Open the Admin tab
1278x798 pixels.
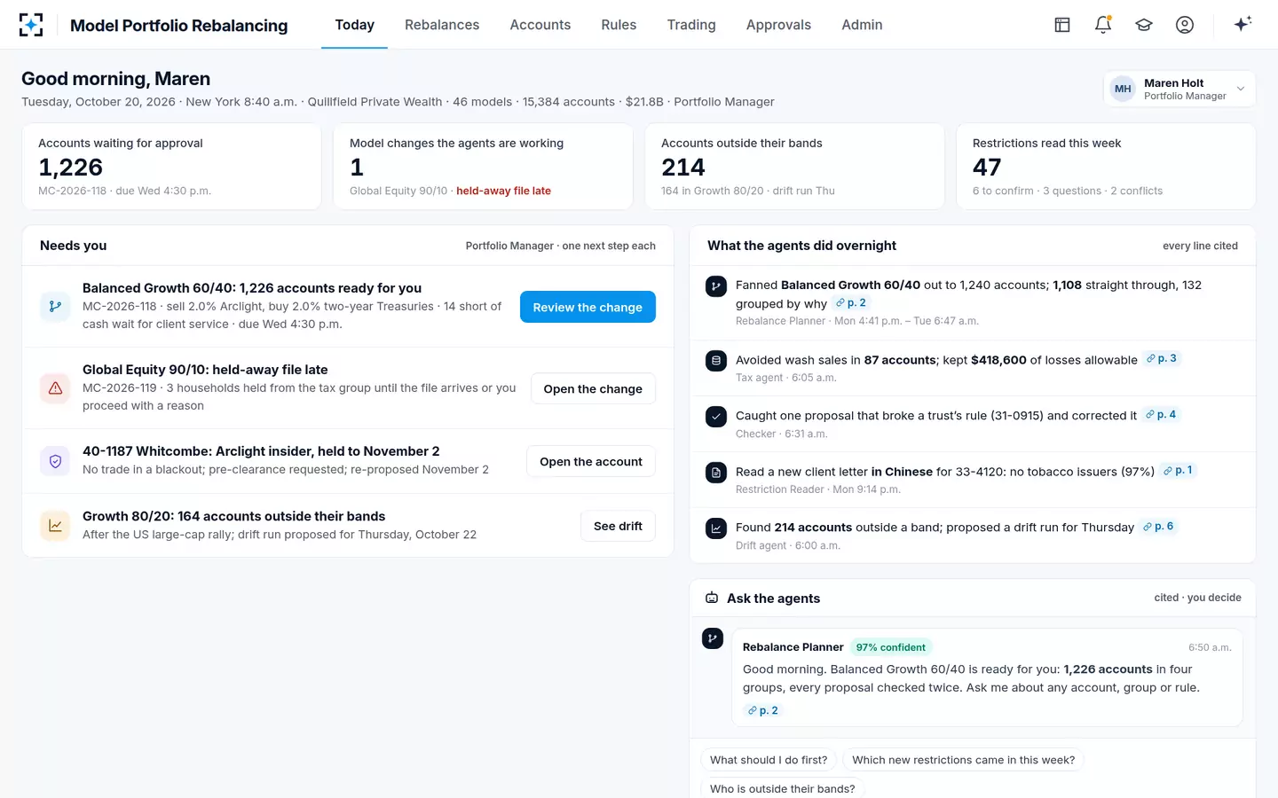(x=862, y=25)
